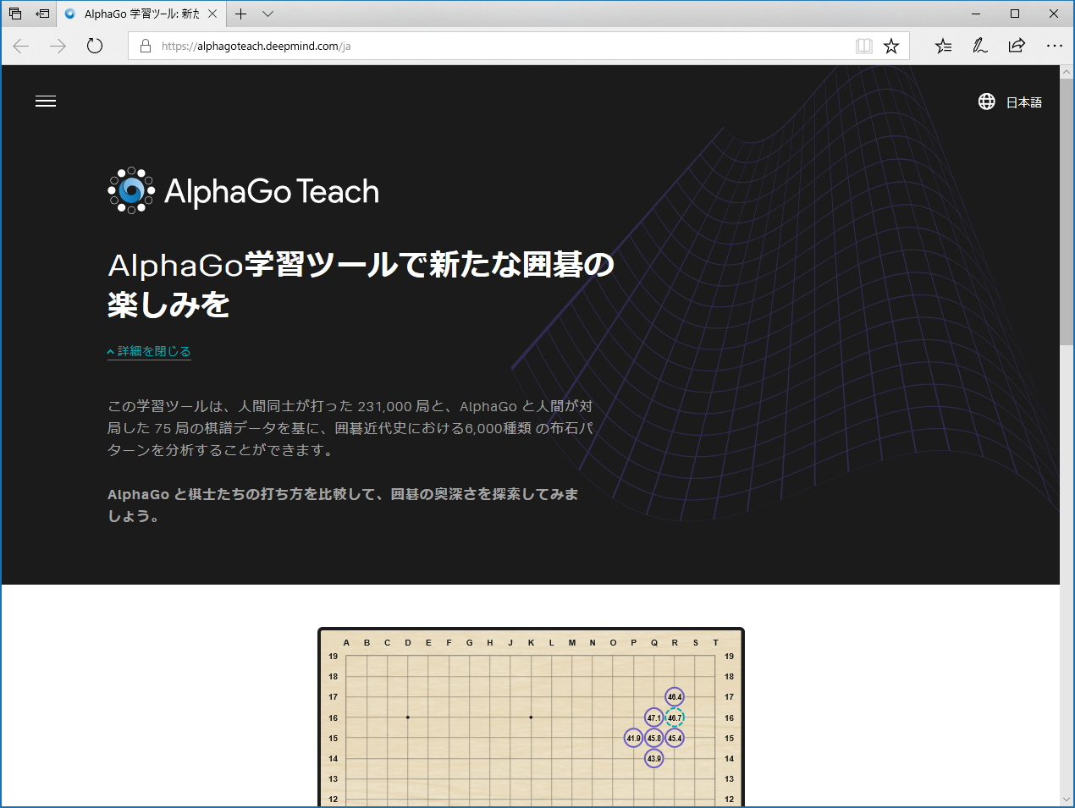Open the Share panel in Edge

1017,47
